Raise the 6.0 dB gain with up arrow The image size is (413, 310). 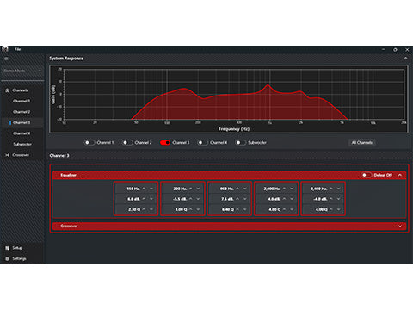click(144, 199)
